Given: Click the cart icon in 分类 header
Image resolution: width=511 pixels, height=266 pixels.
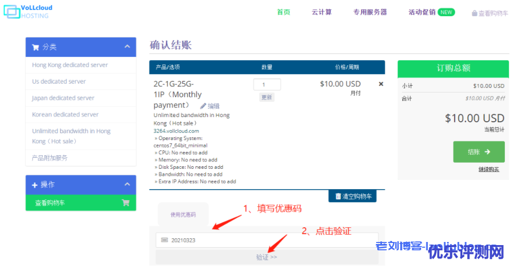Looking at the screenshot, I should click(x=35, y=47).
